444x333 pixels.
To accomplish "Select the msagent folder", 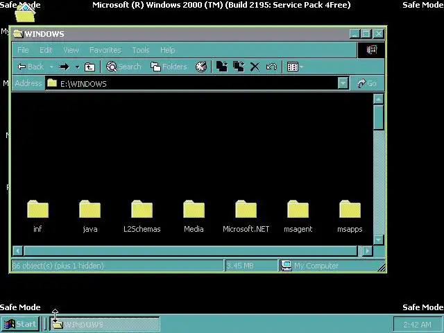I will pyautogui.click(x=298, y=216).
